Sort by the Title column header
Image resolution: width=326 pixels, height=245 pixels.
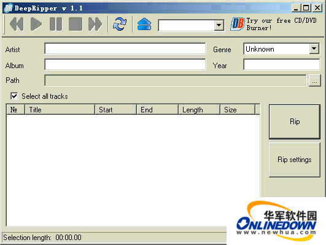click(60, 109)
